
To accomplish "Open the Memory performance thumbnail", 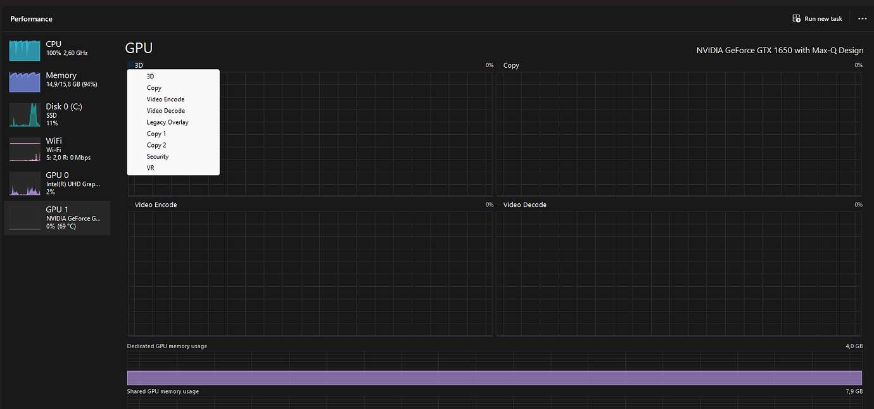I will tap(25, 81).
